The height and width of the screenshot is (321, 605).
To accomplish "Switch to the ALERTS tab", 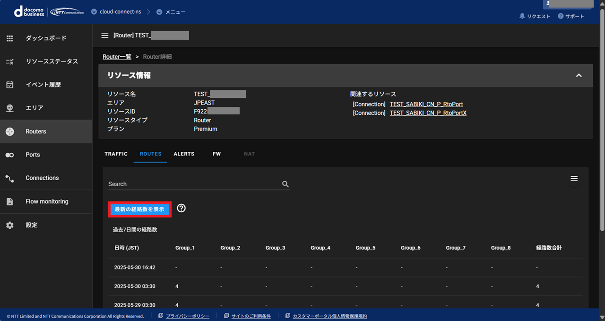I will (184, 154).
